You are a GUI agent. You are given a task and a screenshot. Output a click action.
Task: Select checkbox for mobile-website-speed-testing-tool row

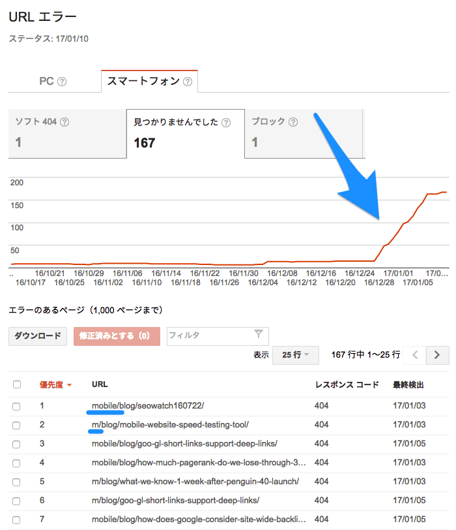17,425
